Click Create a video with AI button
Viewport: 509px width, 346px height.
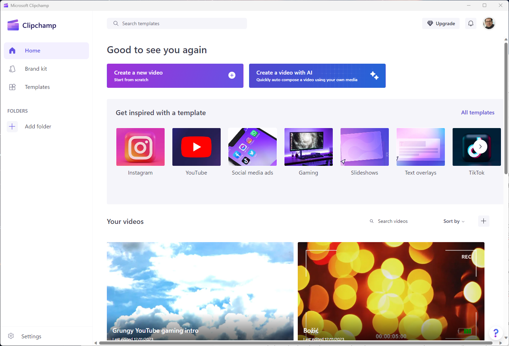click(x=317, y=76)
